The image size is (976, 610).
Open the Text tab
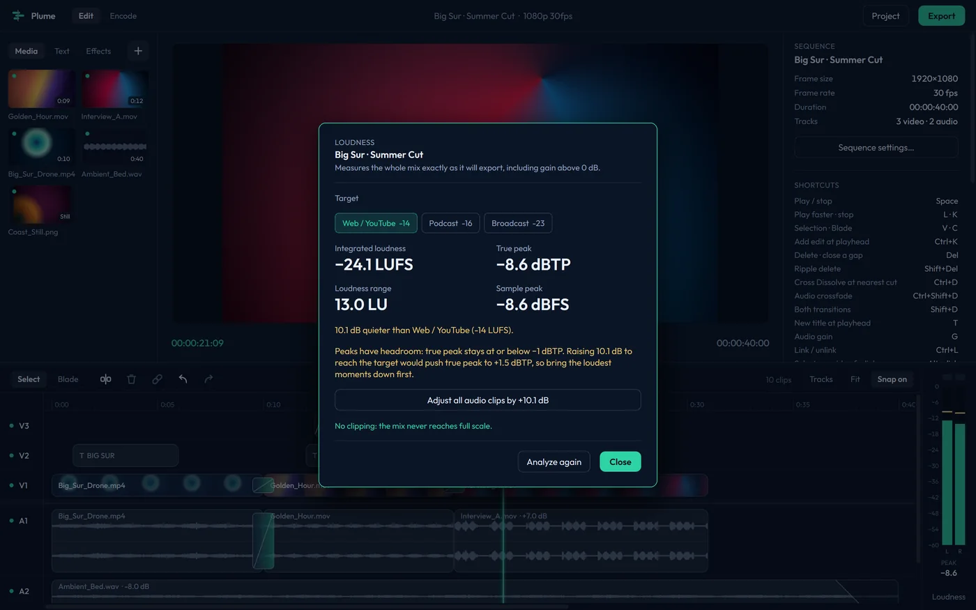click(x=62, y=51)
